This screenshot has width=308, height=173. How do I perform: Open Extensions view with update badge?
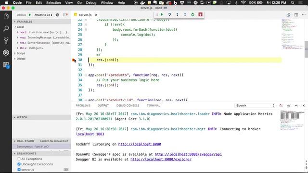[6, 65]
